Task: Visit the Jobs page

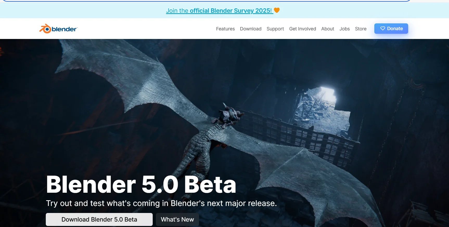Action: coord(344,29)
